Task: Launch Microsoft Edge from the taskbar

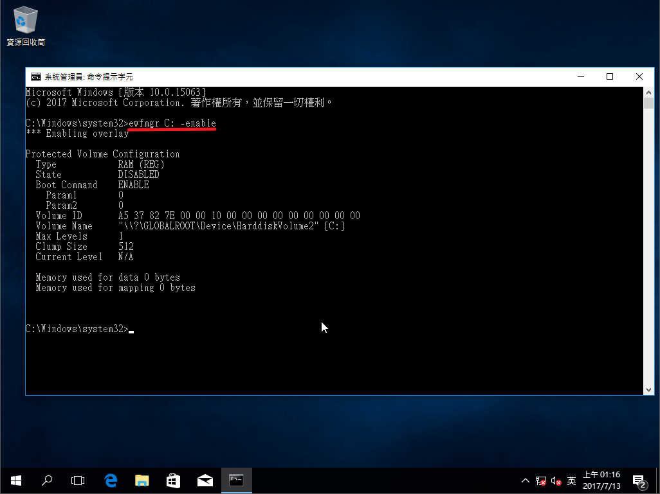Action: (111, 480)
